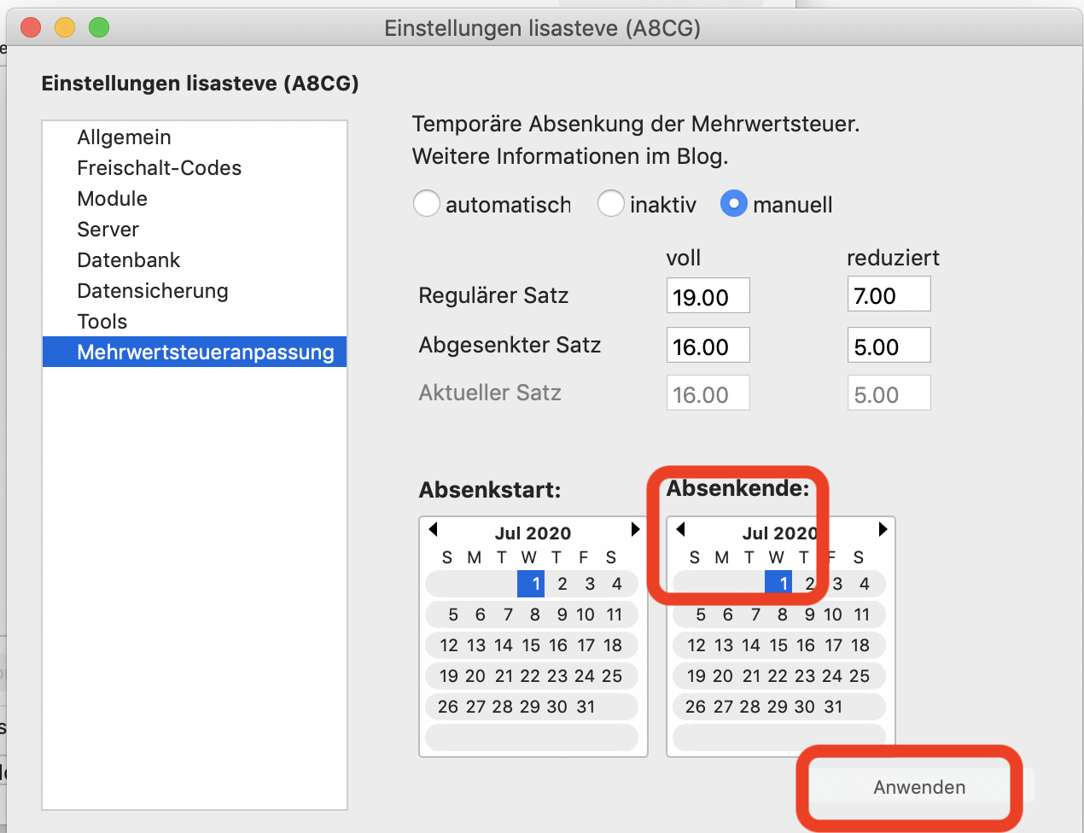Close the Einstellungen window with red button
1084x833 pixels.
pos(31,28)
